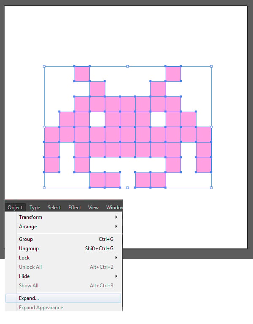Click the bottom-right bounding box handle

pos(211,188)
